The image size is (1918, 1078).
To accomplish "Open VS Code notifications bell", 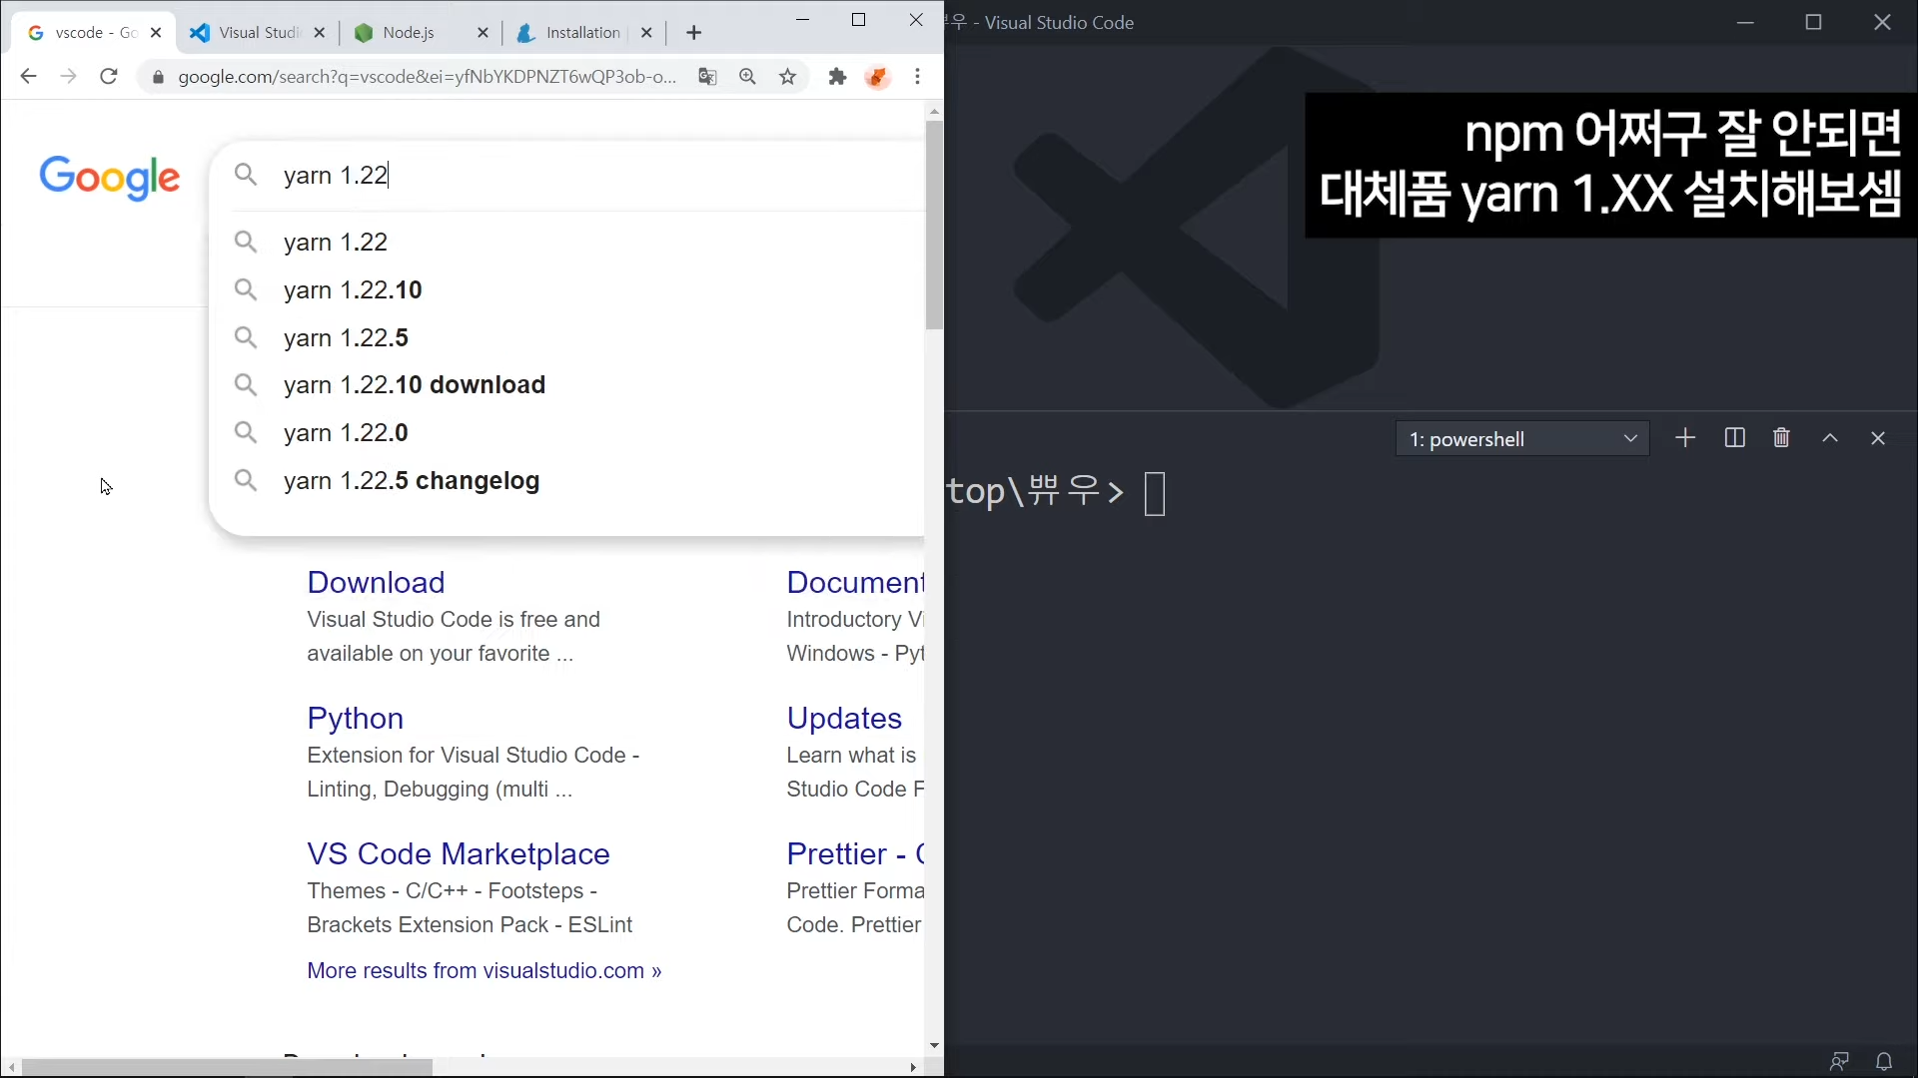I will [1884, 1061].
